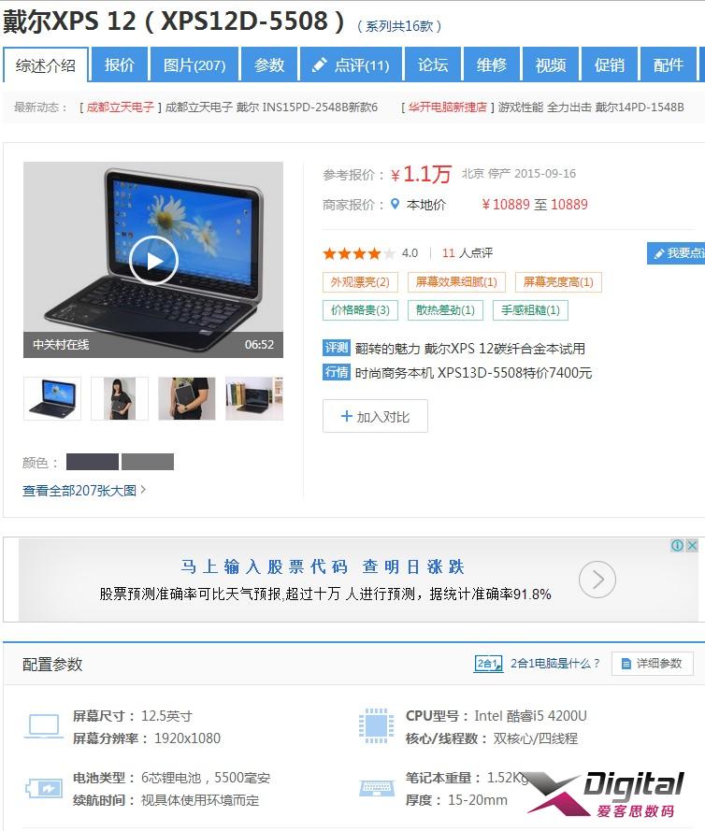This screenshot has height=831, width=705.
Task: Click the location pin icon beside 本地价
Action: (x=395, y=204)
